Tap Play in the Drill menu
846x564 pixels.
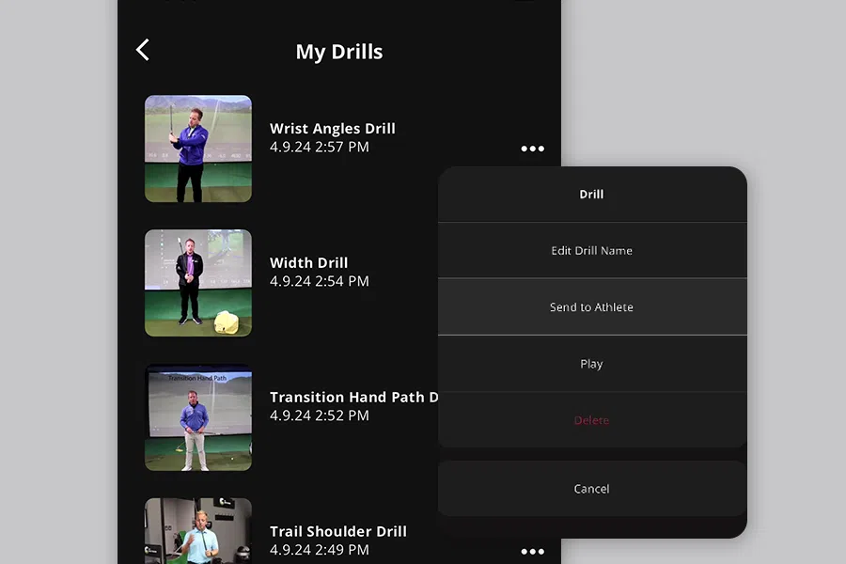[591, 363]
